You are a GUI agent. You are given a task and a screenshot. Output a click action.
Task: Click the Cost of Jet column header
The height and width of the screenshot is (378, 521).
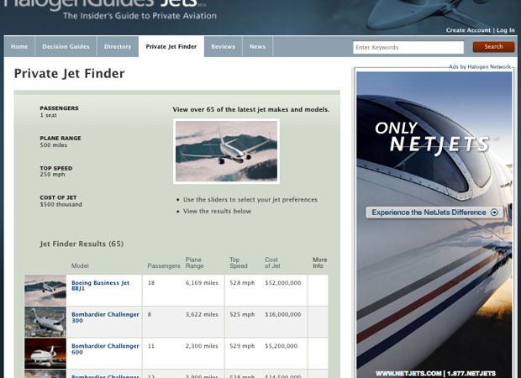272,263
